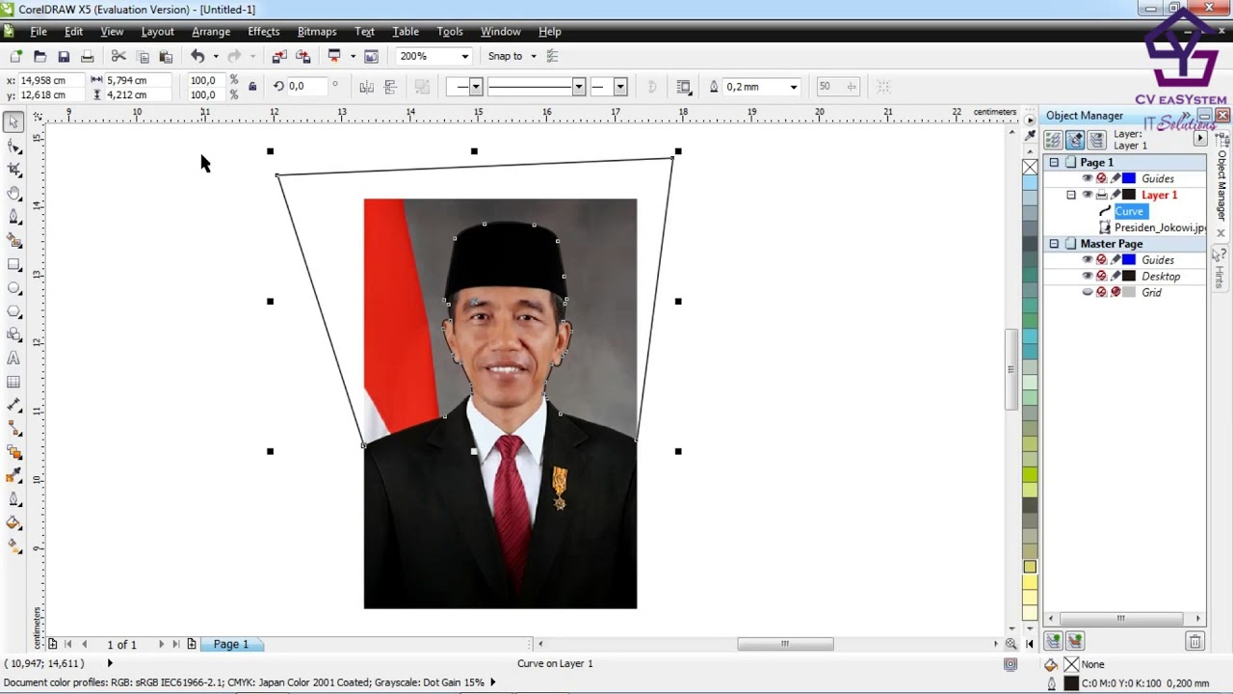Select the Pan hand tool
The image size is (1233, 694).
click(x=13, y=194)
